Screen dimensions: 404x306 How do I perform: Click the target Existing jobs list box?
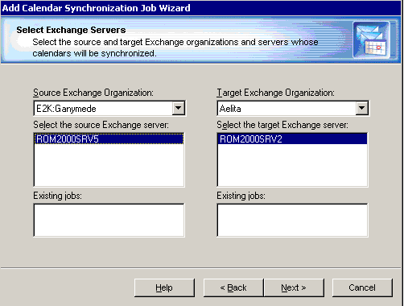tap(292, 220)
